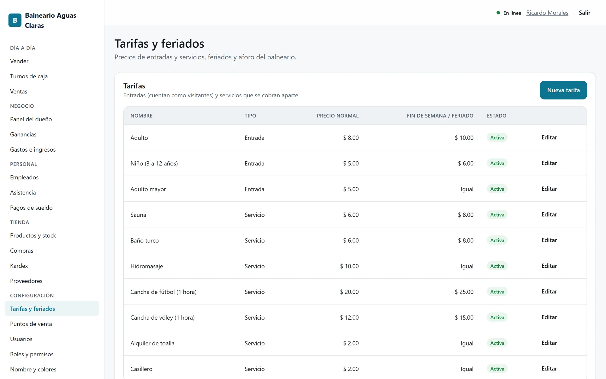
Task: Click Salir to log out
Action: 584,13
